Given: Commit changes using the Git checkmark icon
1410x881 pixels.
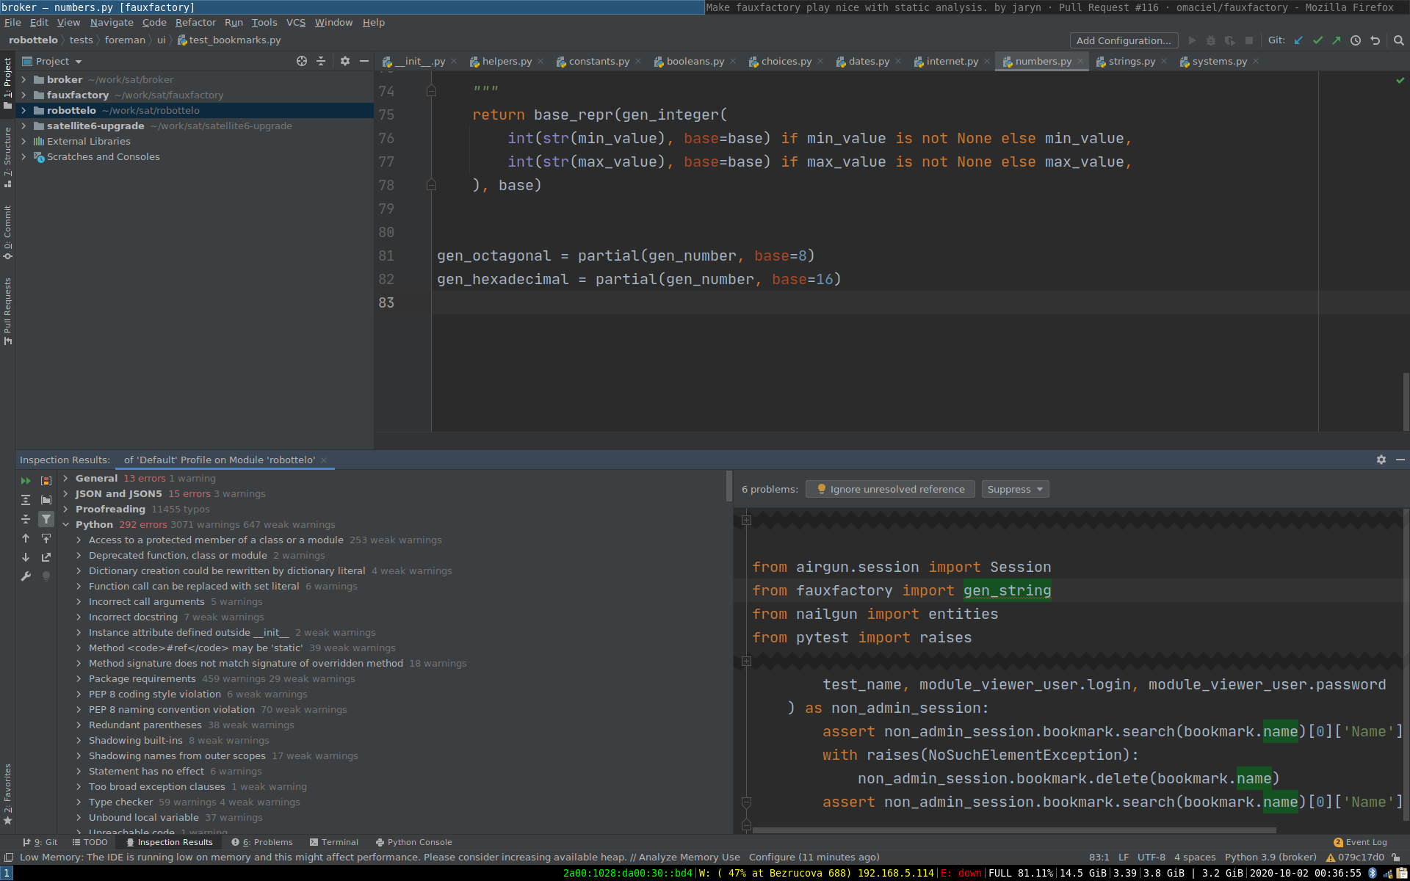Looking at the screenshot, I should tap(1317, 40).
